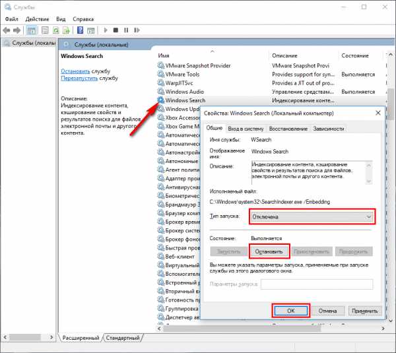Click the OK button
Viewport: 396px width, 353px height.
point(291,311)
